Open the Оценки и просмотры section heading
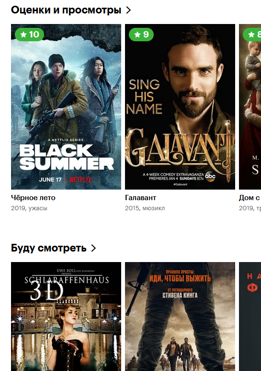 tap(66, 10)
